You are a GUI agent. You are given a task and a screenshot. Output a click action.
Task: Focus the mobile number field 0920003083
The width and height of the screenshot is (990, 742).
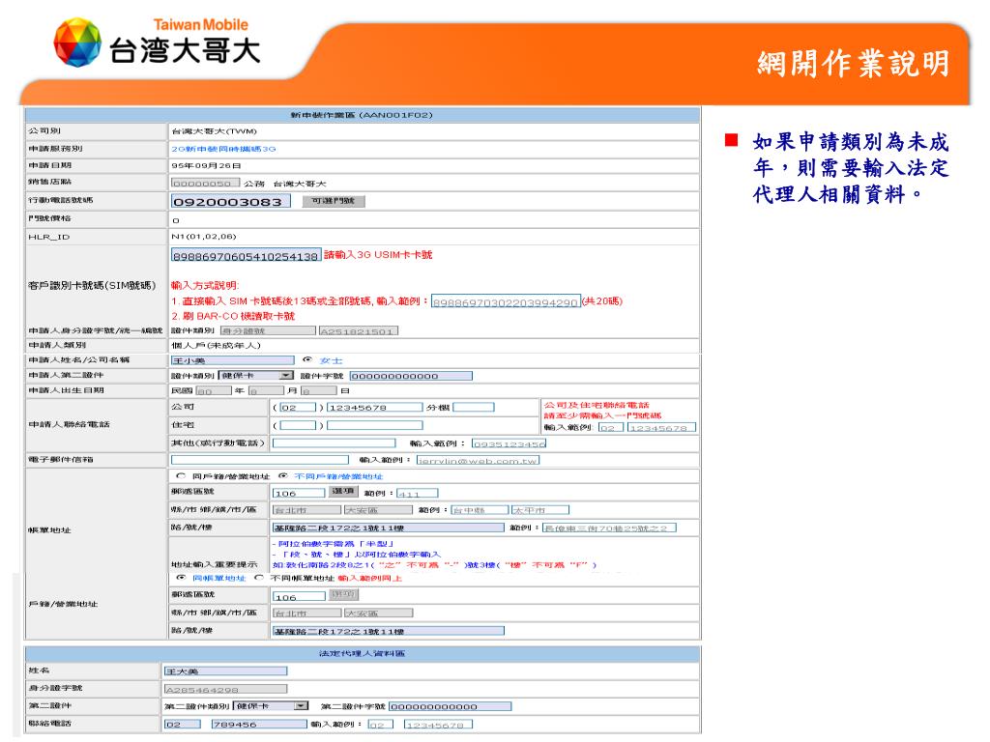coord(230,201)
